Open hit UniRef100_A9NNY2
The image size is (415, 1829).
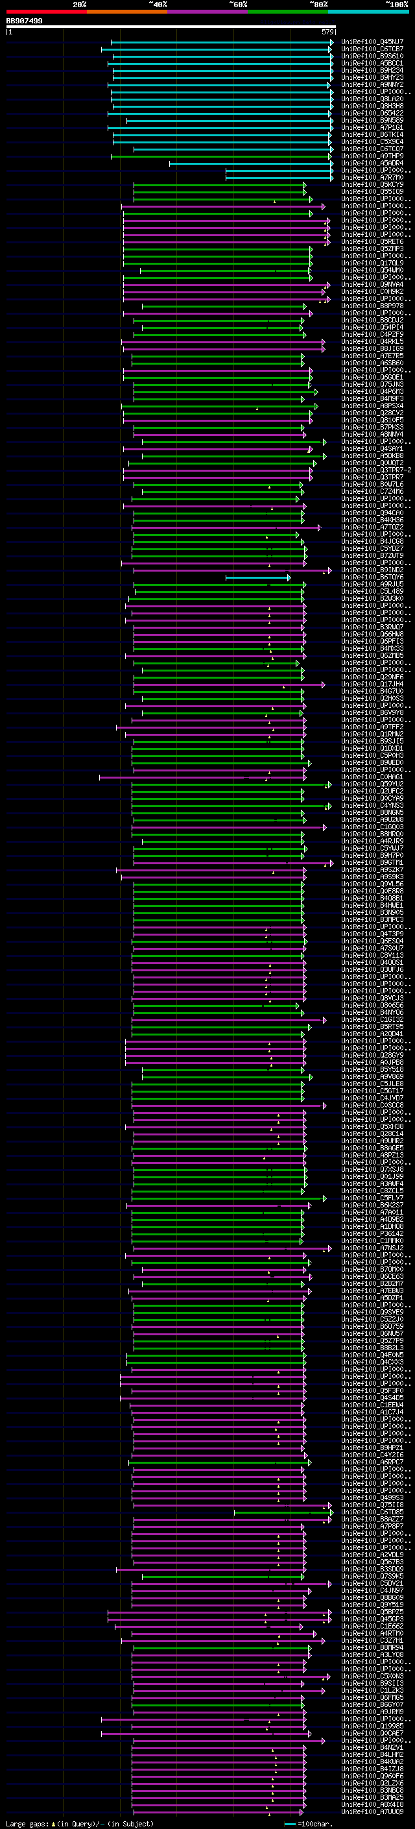[x=372, y=84]
